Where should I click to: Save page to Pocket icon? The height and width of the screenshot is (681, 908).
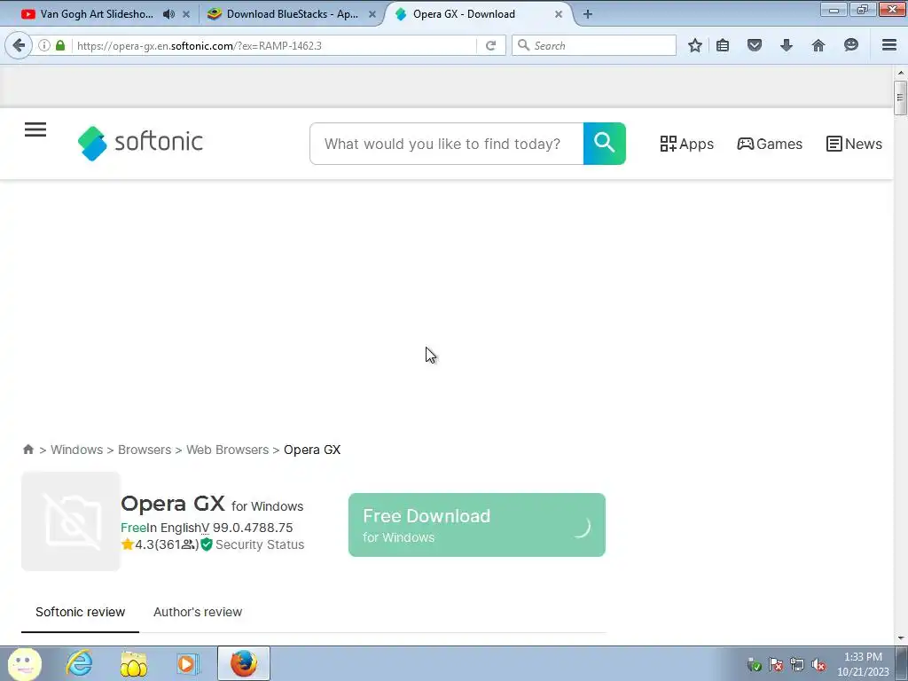click(754, 45)
